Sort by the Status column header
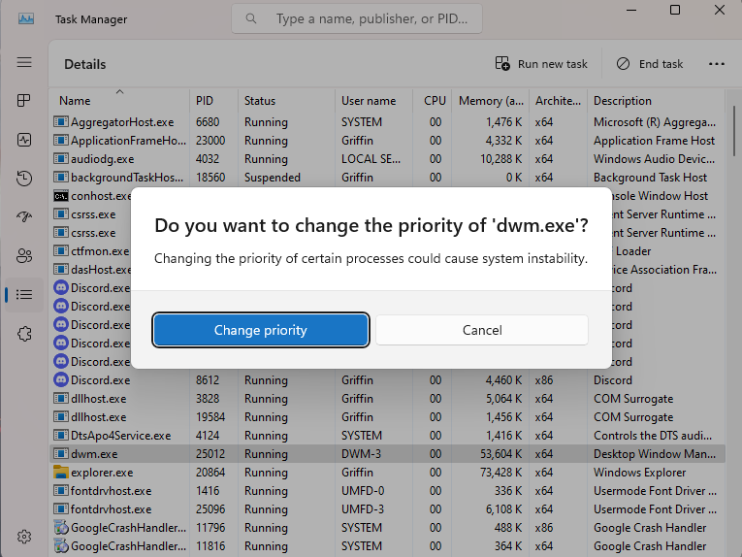The image size is (742, 557). [260, 101]
